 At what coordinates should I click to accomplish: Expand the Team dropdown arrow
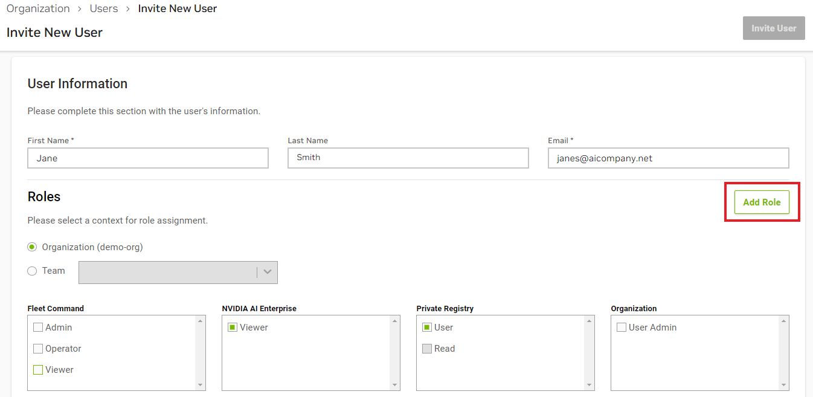tap(267, 273)
